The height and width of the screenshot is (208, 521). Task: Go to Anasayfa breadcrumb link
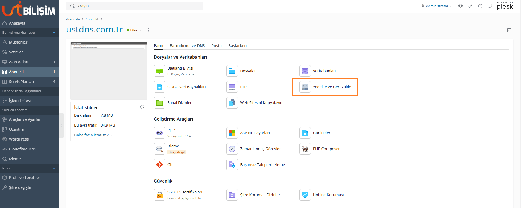tap(73, 19)
